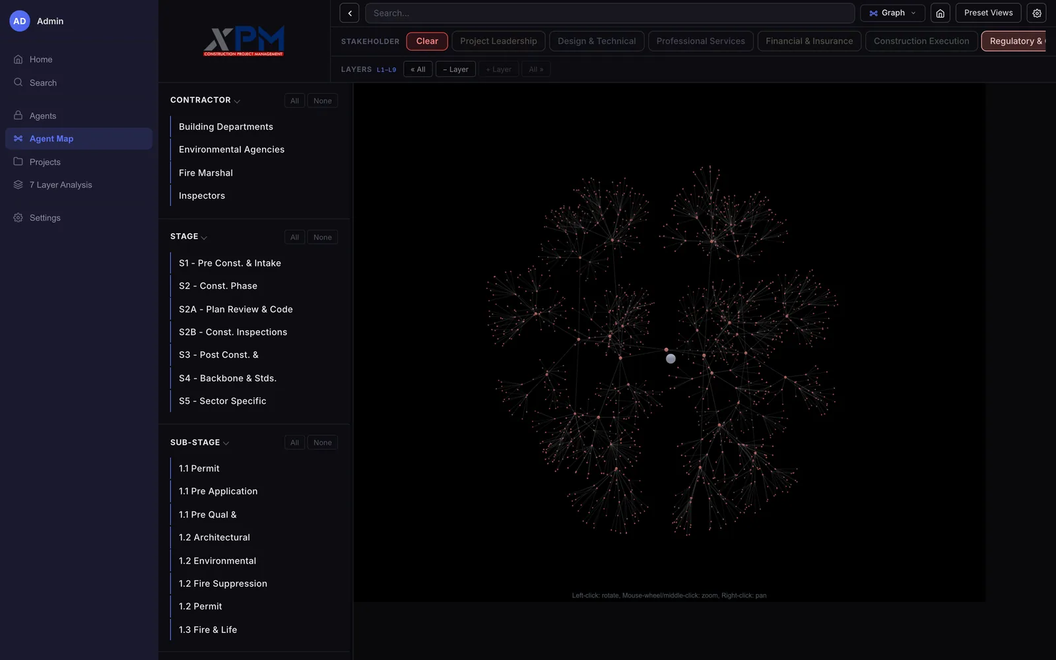This screenshot has width=1056, height=660.
Task: Open the Graph view dropdown
Action: point(892,13)
